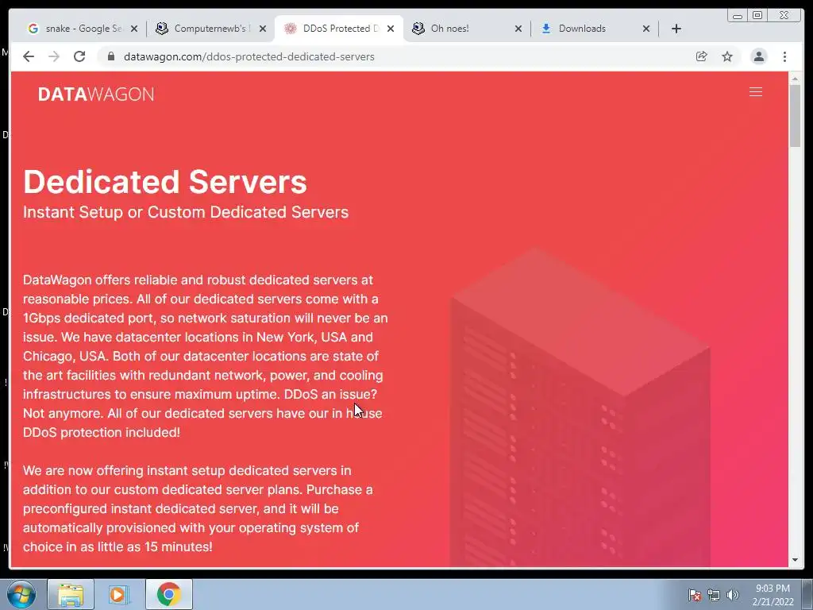
Task: Go back to the previous page
Action: click(x=29, y=56)
